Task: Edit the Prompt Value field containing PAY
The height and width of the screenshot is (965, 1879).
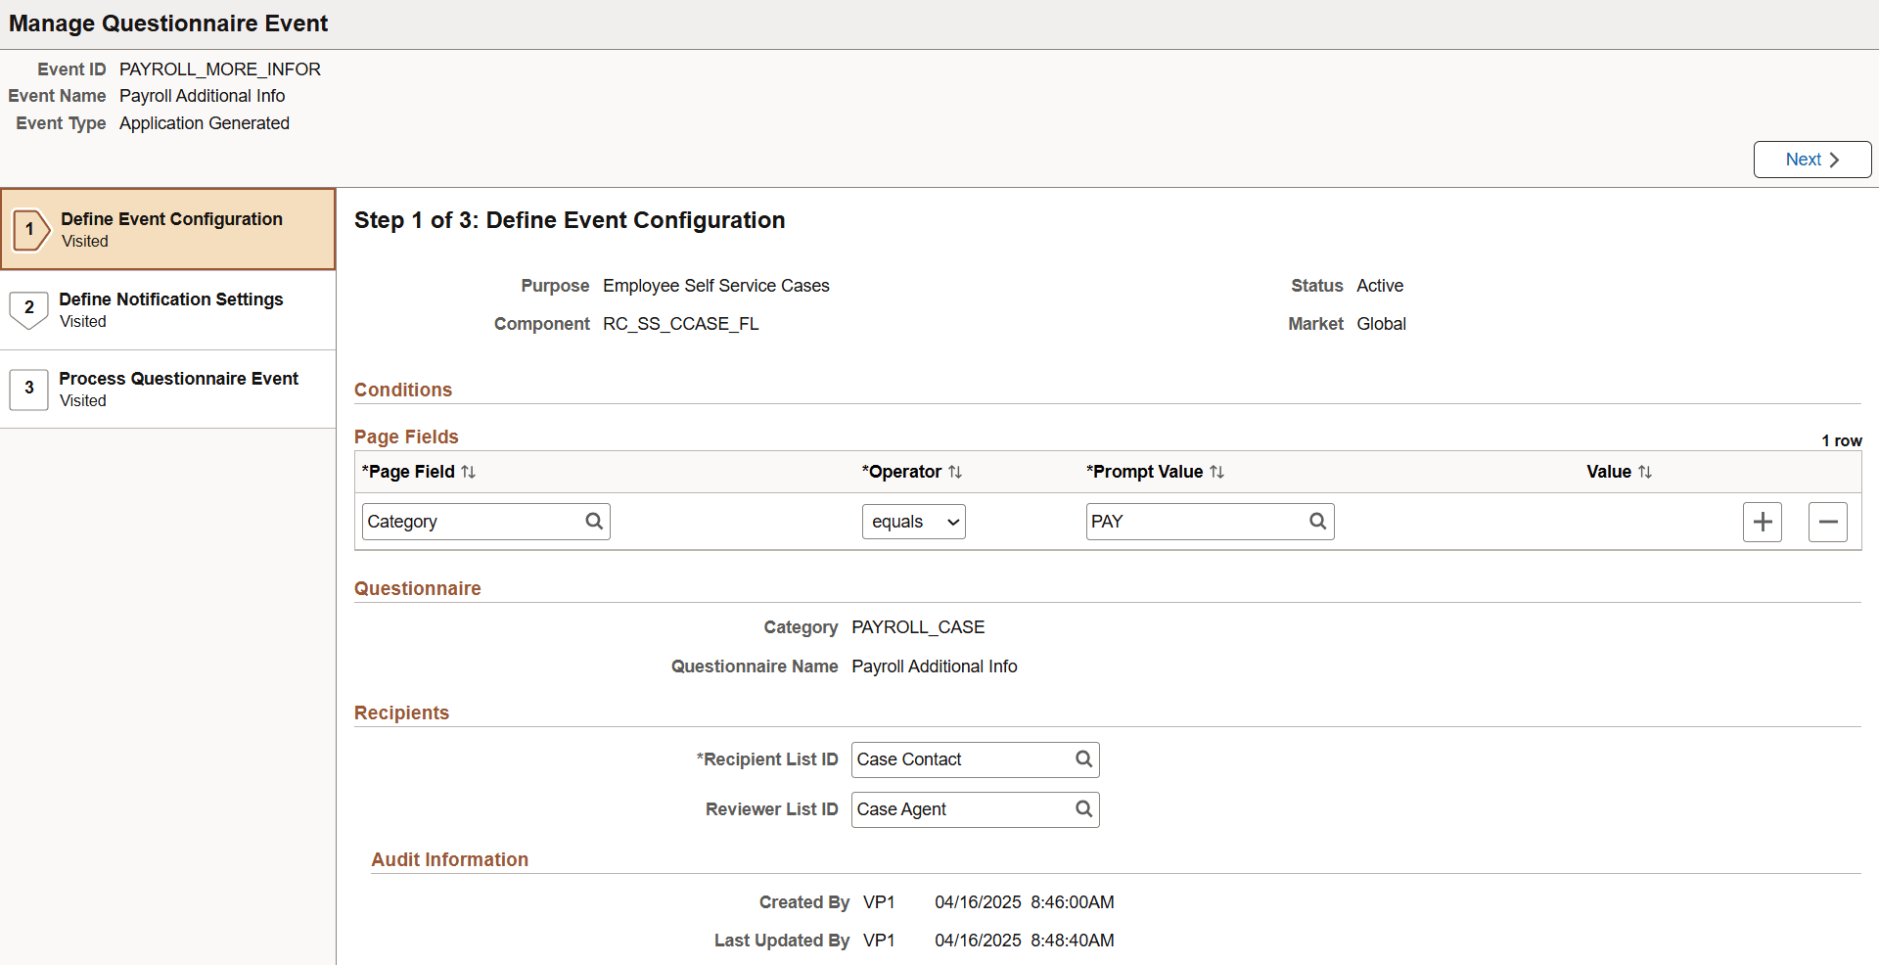Action: point(1194,521)
